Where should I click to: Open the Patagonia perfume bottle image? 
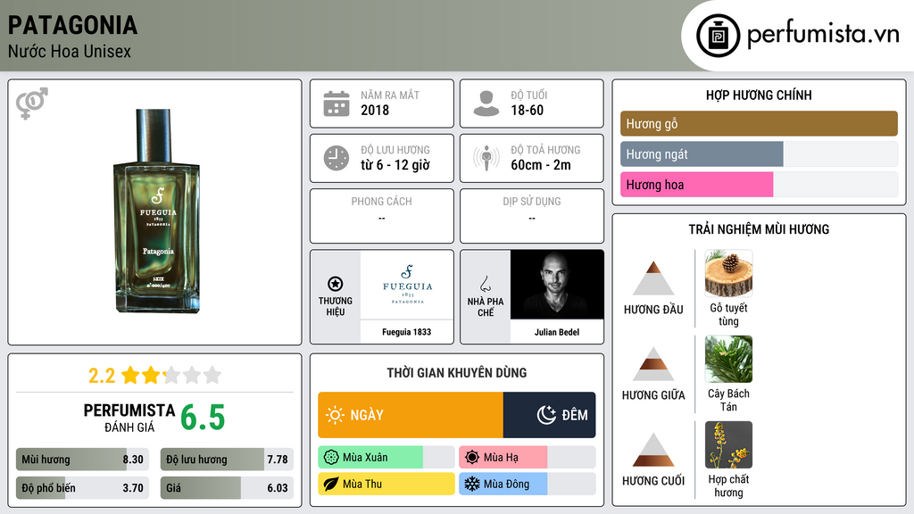[156, 211]
